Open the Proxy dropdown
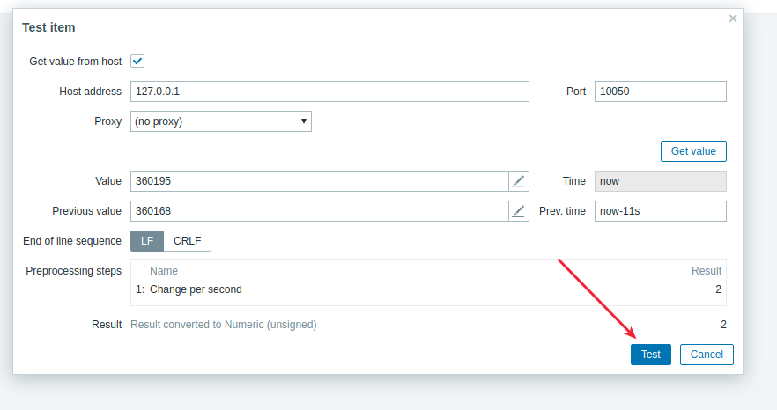The width and height of the screenshot is (777, 410). (x=221, y=121)
